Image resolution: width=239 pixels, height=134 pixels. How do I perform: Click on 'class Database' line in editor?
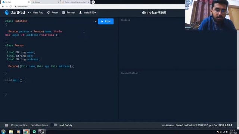(16, 21)
